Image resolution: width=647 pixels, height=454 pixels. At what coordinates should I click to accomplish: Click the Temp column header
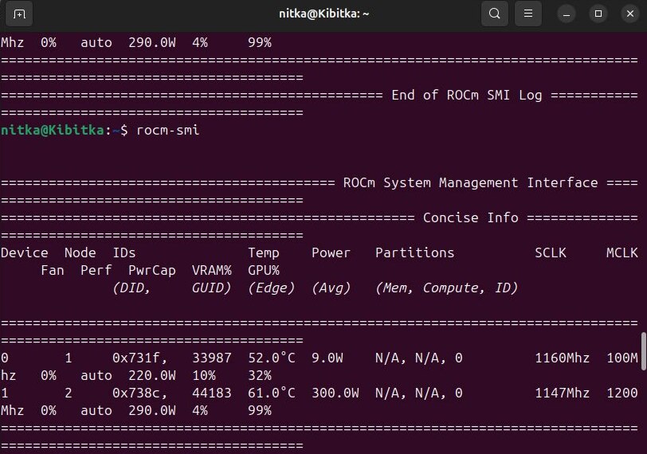tap(263, 252)
